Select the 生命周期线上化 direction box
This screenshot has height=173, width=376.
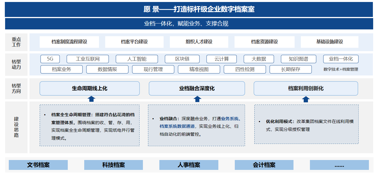pos(90,88)
